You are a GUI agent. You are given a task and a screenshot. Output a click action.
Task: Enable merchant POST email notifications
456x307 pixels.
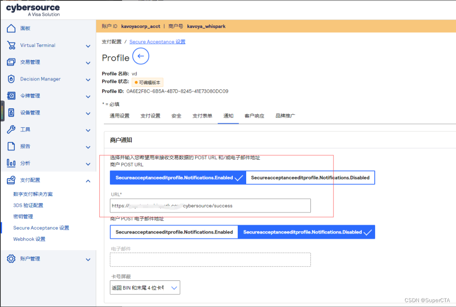[174, 232]
